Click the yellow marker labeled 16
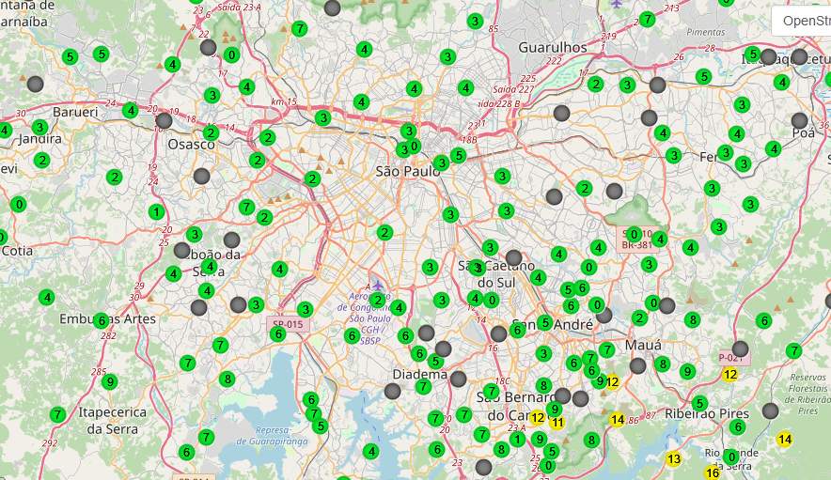This screenshot has width=831, height=480. coord(713,472)
